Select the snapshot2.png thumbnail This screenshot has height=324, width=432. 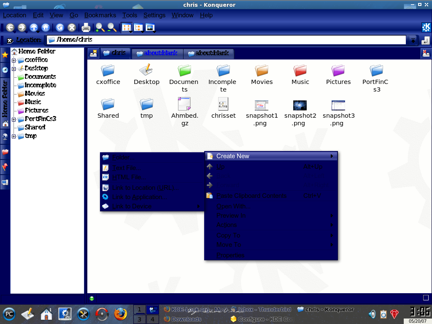[300, 112]
